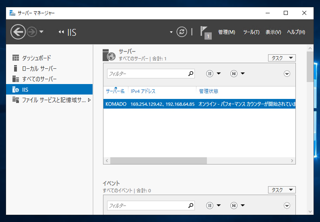This screenshot has height=222, width=320.
Task: Click the main vertical scrollbar up arrow
Action: (x=310, y=48)
